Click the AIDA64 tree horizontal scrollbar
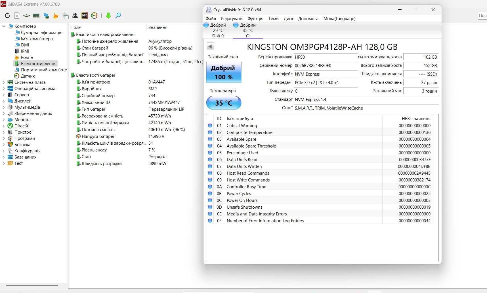487x293 pixels. point(32,286)
